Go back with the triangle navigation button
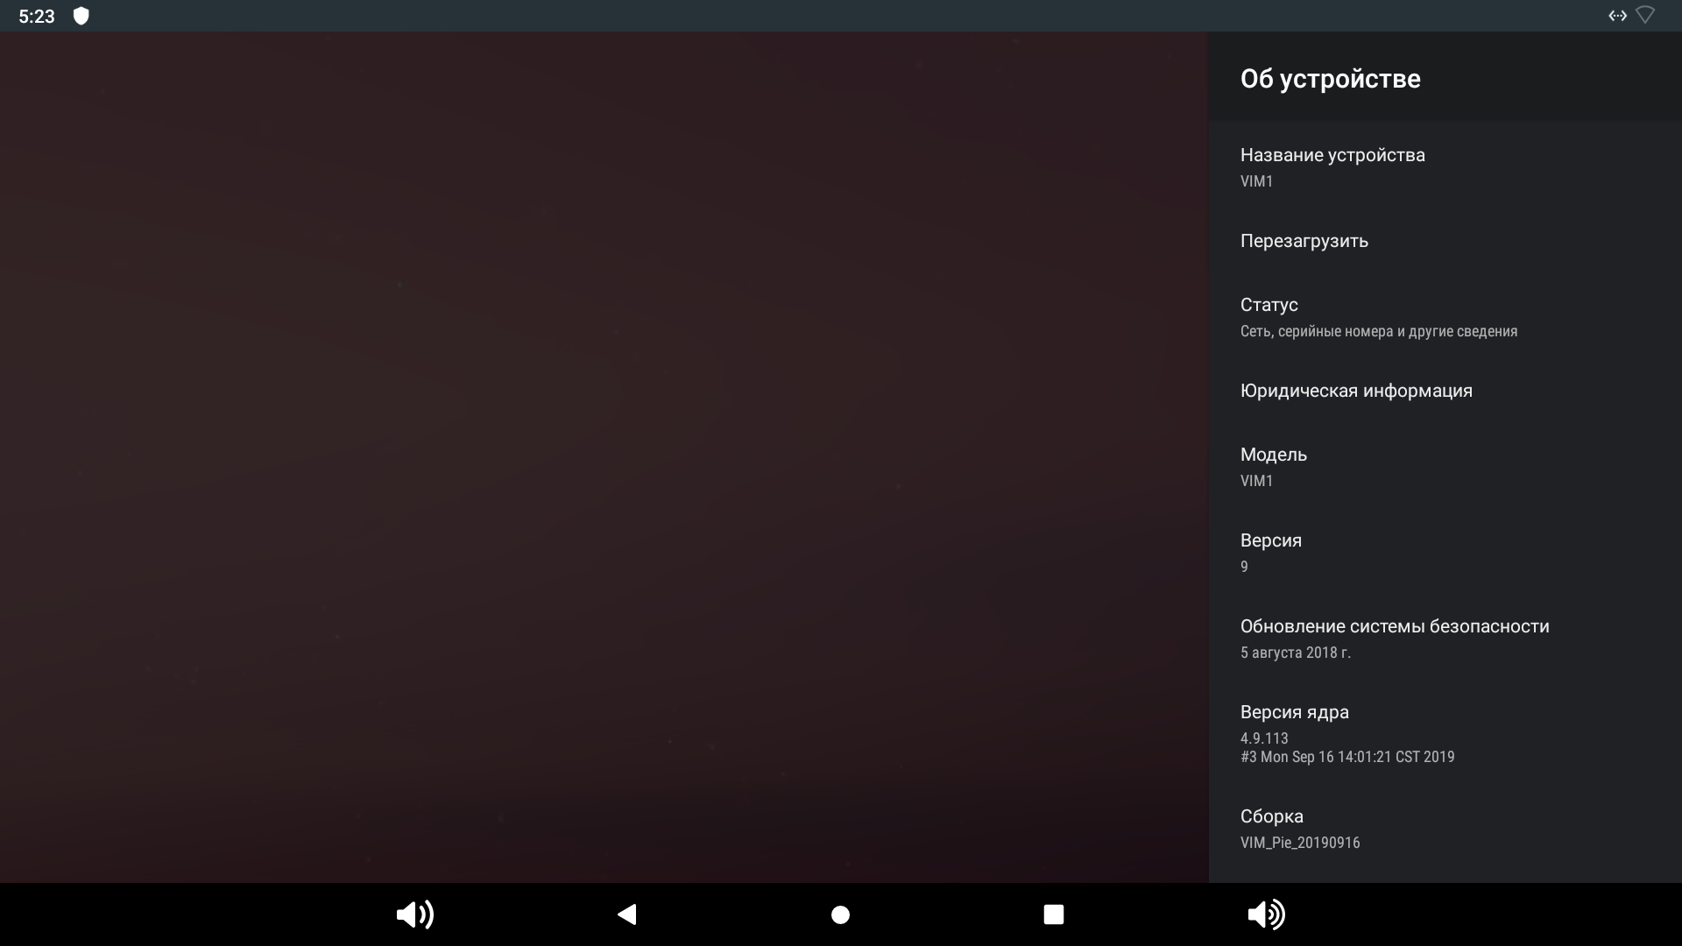This screenshot has width=1682, height=946. (627, 914)
